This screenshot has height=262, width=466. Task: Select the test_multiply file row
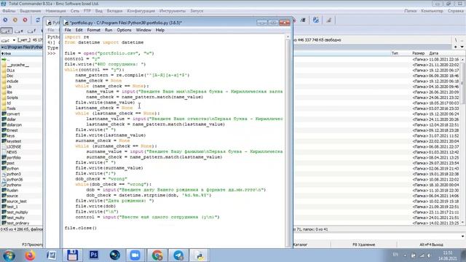click(22, 212)
